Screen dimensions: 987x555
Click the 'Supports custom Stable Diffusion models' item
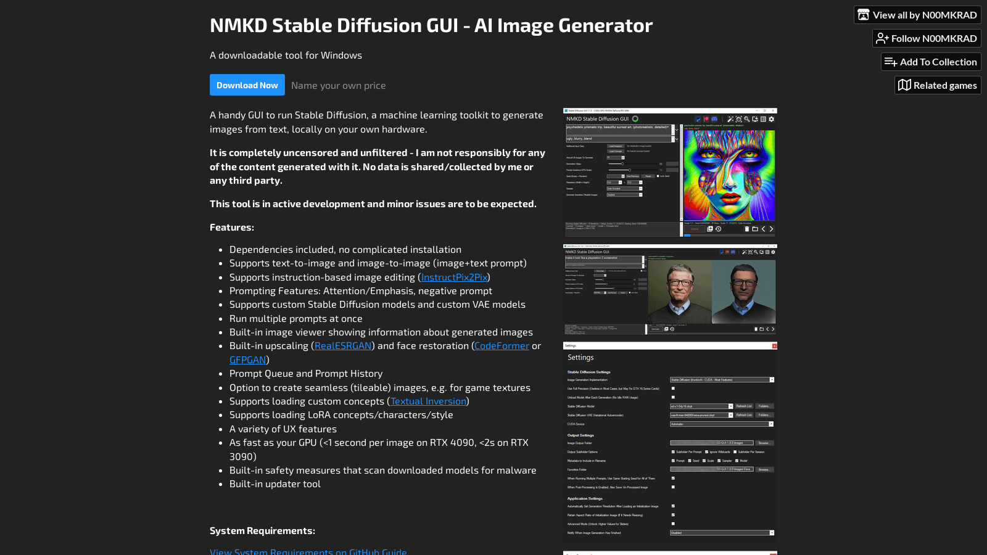point(378,305)
